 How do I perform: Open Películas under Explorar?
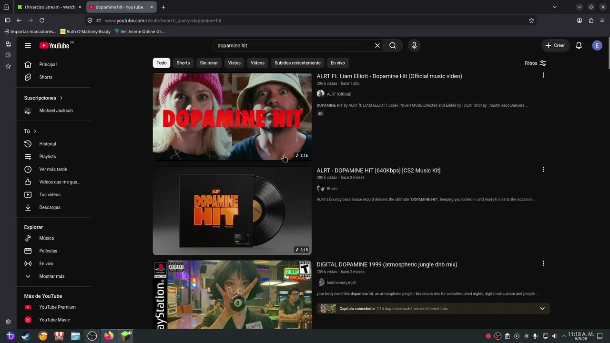(53, 251)
